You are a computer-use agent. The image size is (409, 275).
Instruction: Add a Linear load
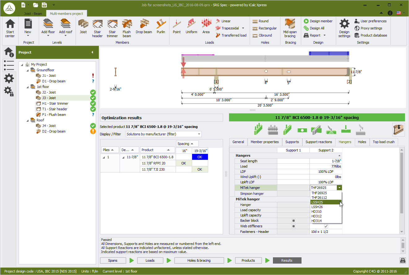(x=223, y=21)
